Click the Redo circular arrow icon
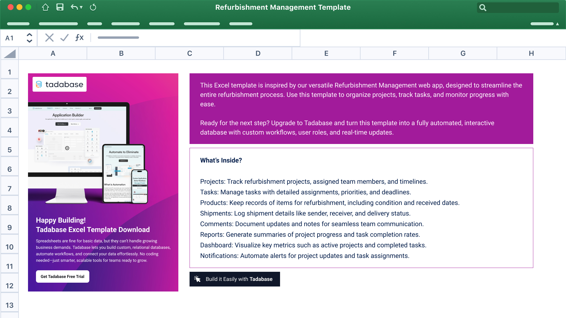 click(93, 7)
